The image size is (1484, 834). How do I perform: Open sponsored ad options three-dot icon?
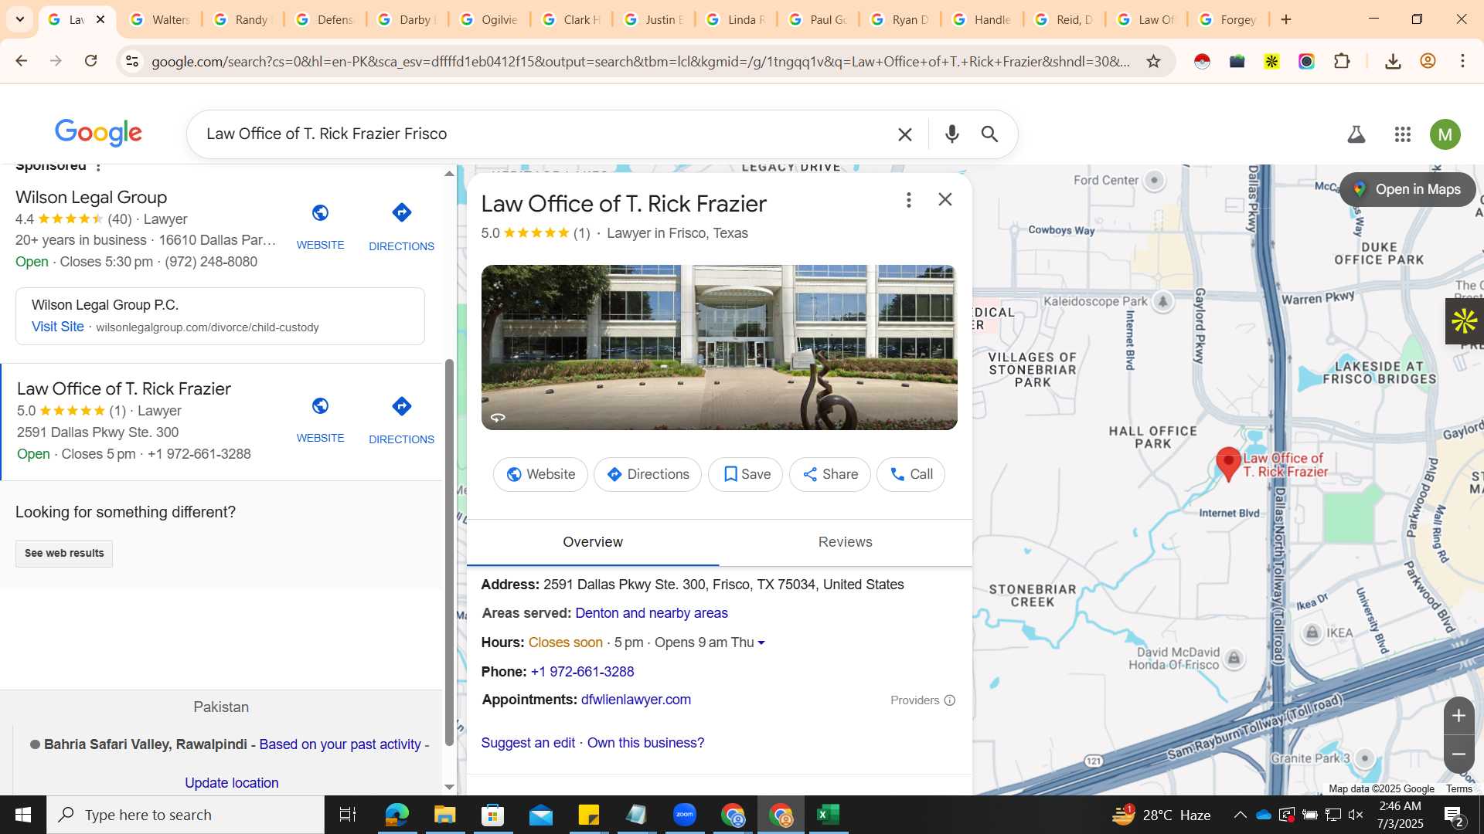[98, 167]
